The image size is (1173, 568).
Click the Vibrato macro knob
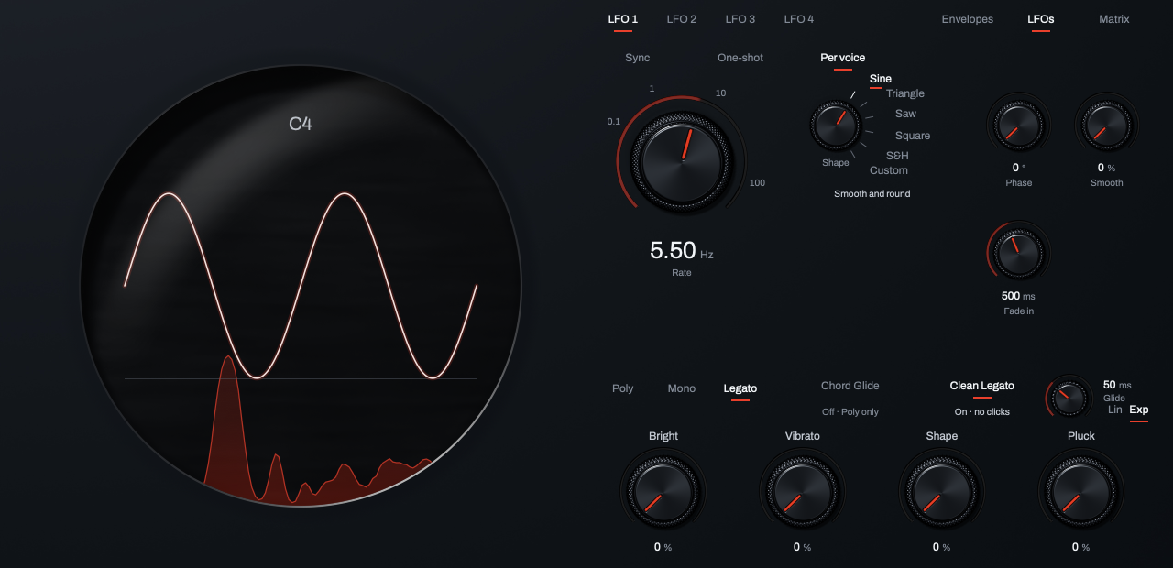point(803,489)
